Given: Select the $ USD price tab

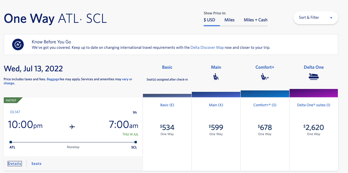Looking at the screenshot, I should tap(209, 20).
